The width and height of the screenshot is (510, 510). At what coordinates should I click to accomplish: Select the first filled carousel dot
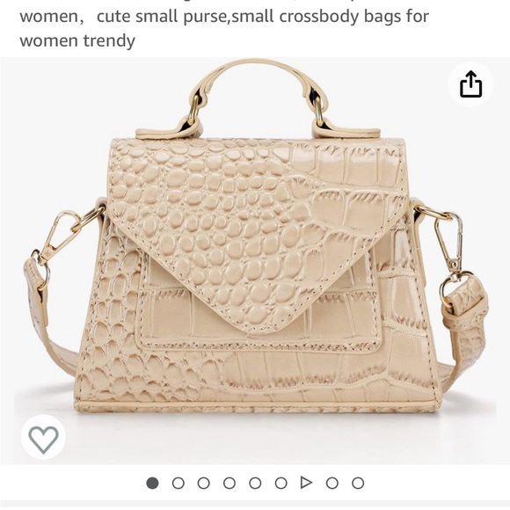[x=152, y=483]
